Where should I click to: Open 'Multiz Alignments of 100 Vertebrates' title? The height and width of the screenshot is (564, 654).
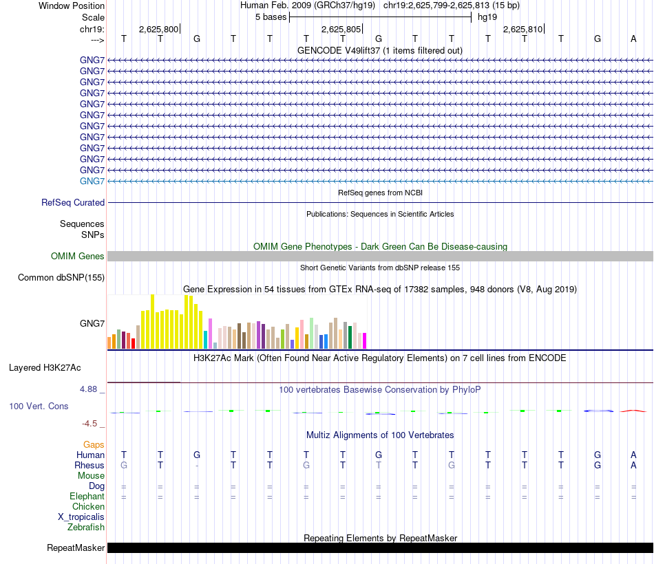point(380,435)
